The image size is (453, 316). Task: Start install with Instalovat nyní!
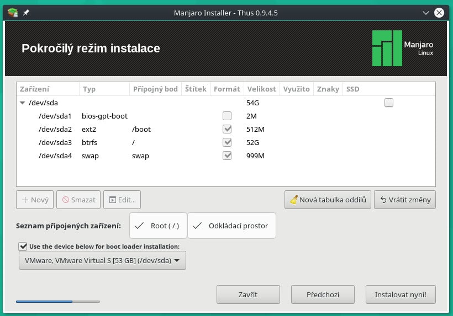[401, 294]
